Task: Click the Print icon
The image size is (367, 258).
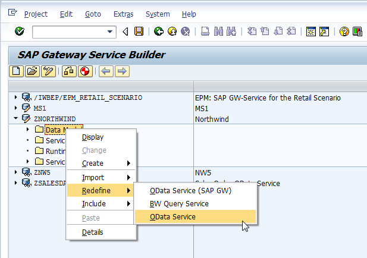Action: [x=205, y=32]
